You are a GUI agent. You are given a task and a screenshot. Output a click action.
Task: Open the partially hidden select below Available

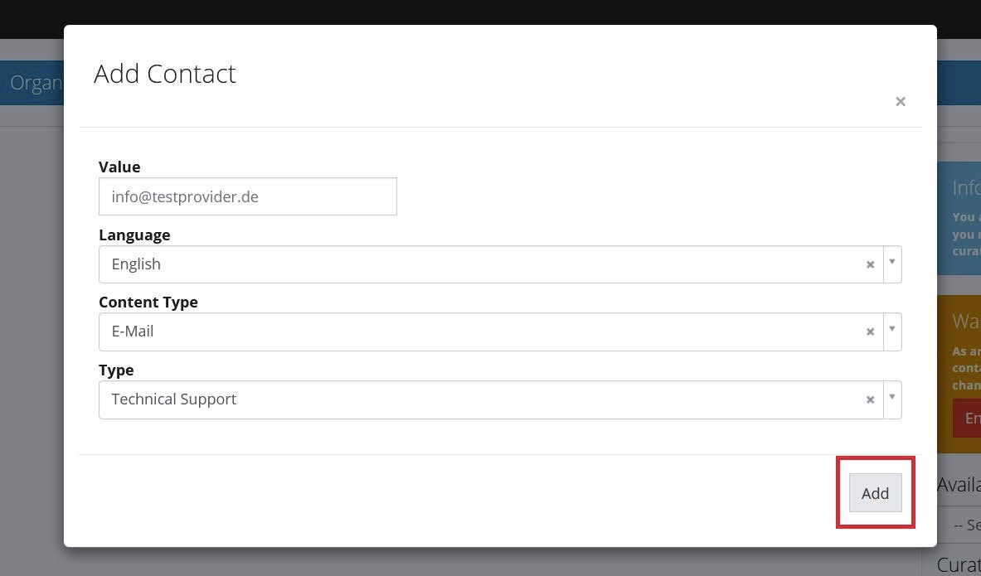[x=962, y=525]
